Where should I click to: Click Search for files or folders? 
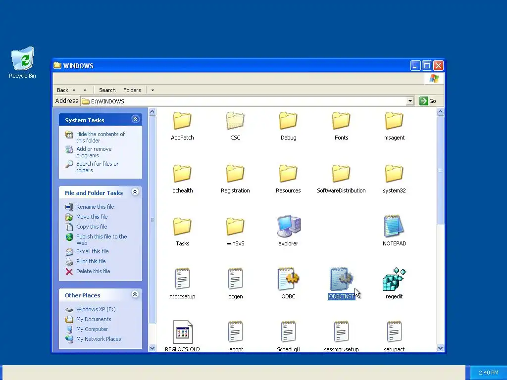(98, 167)
